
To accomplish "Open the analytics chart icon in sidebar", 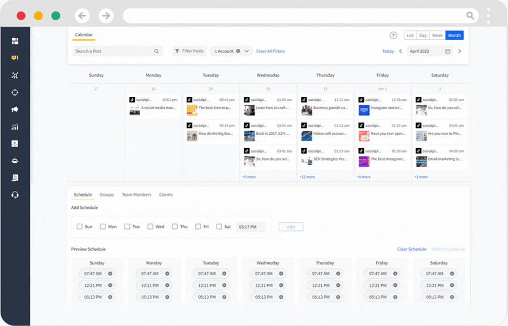I will click(15, 127).
